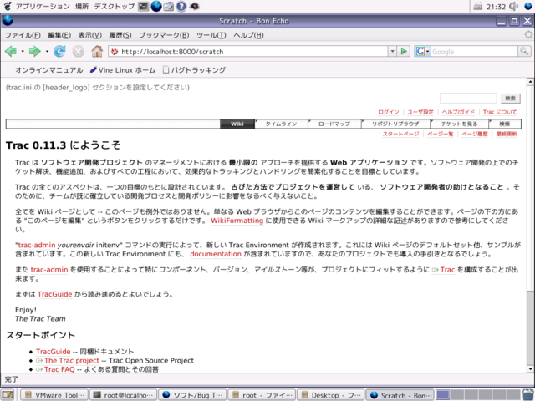Reload the page with refresh icon
Screen dimensions: 535x401
coord(59,52)
